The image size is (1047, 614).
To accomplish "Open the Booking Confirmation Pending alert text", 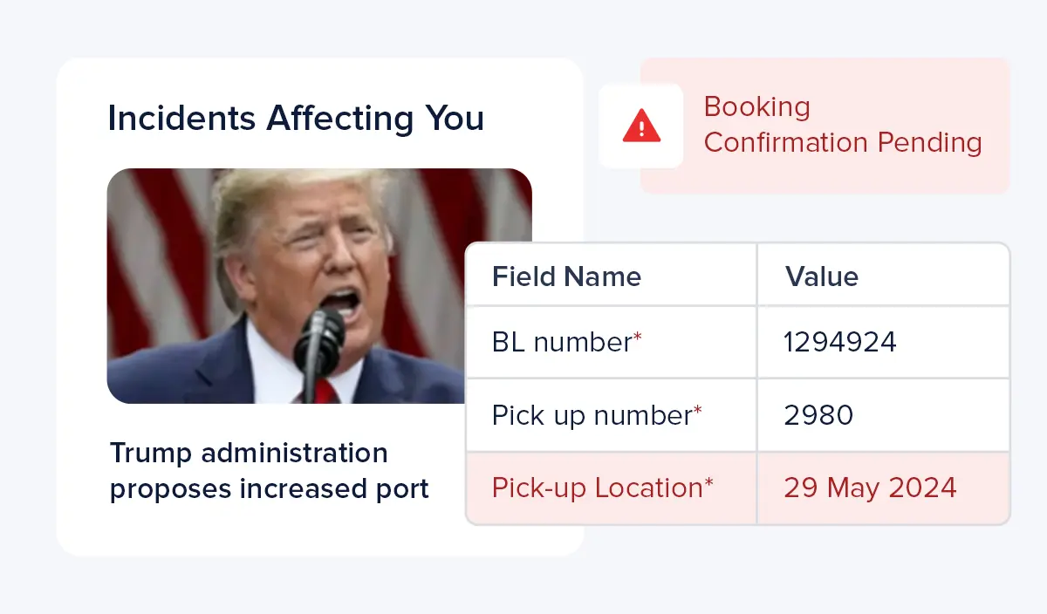I will coord(842,125).
